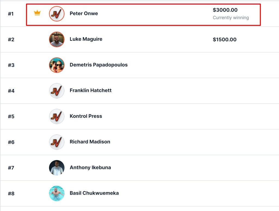Select the Anthony Ikebuna name
The width and height of the screenshot is (279, 211).
(90, 167)
